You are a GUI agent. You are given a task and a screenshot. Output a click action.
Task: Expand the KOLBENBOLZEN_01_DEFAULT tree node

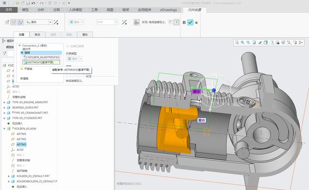click(x=9, y=181)
